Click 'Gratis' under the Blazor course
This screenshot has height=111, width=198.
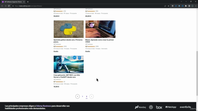[88, 51]
